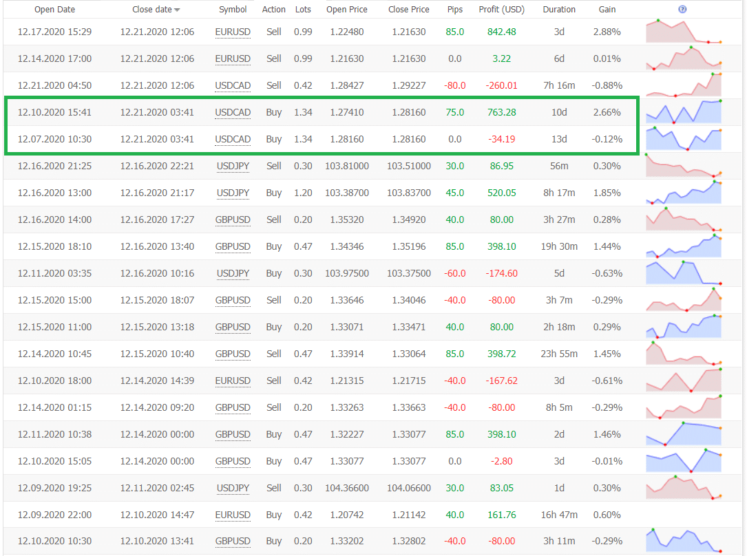
Task: Open GBPUSD link opened 12.15.2020 18:10
Action: tap(233, 246)
